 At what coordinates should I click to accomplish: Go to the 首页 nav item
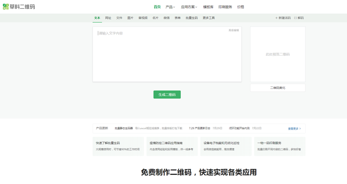tap(157, 7)
